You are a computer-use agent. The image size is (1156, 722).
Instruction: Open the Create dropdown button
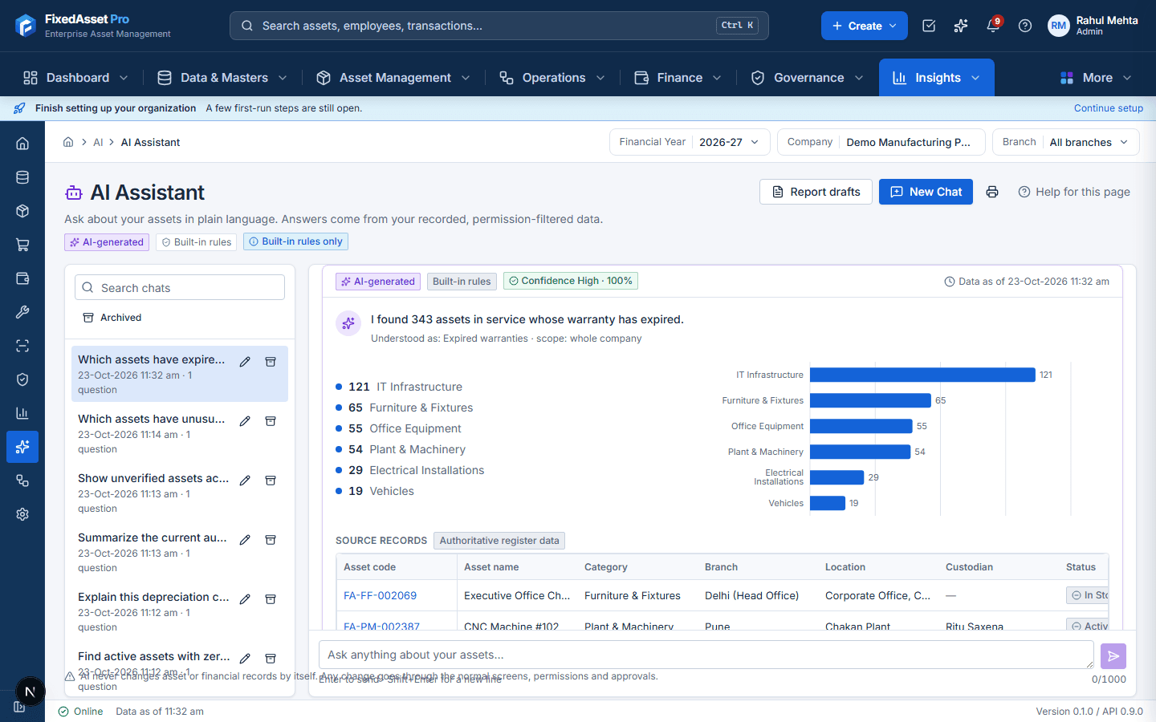(x=865, y=26)
